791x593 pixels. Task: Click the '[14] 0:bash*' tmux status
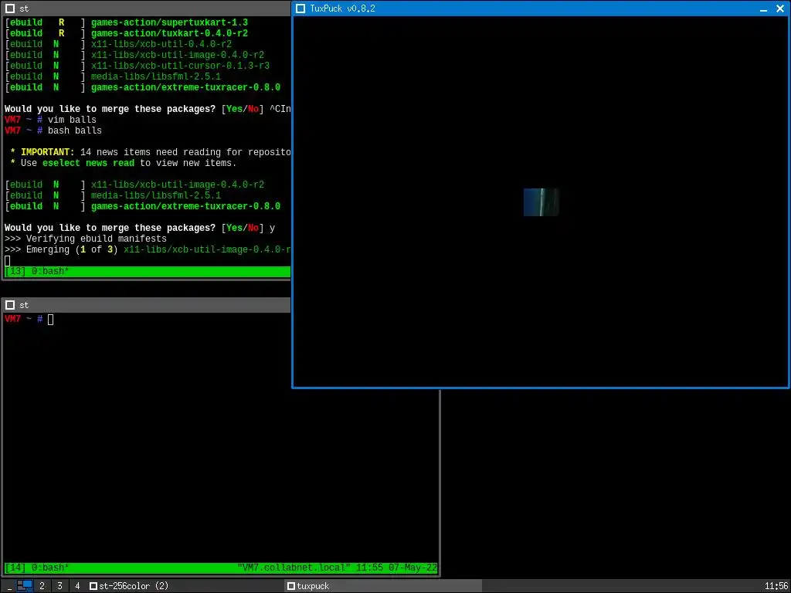tap(37, 568)
